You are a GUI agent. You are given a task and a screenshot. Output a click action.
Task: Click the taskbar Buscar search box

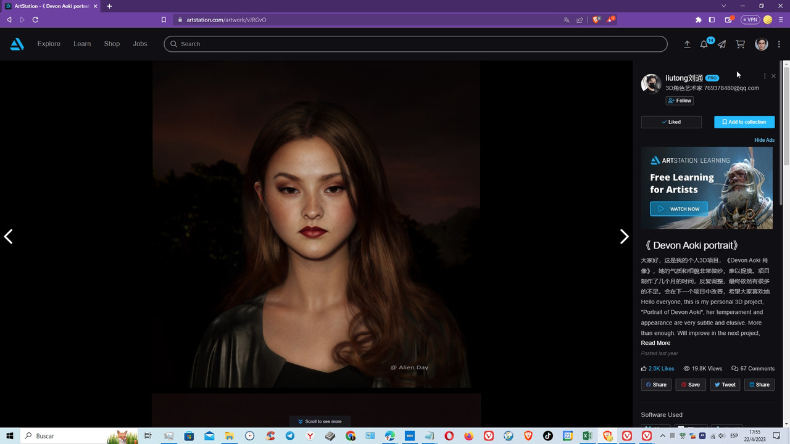(80, 436)
